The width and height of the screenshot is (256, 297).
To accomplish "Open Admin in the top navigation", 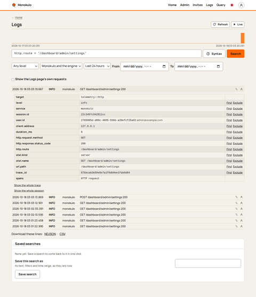I will [x=185, y=5].
